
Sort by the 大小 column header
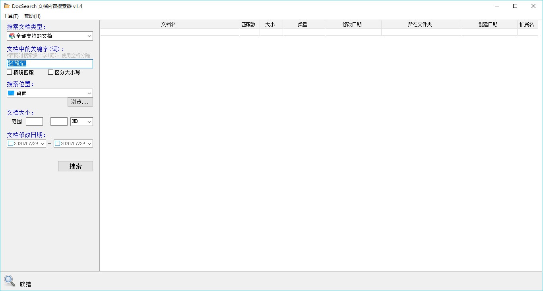[271, 24]
